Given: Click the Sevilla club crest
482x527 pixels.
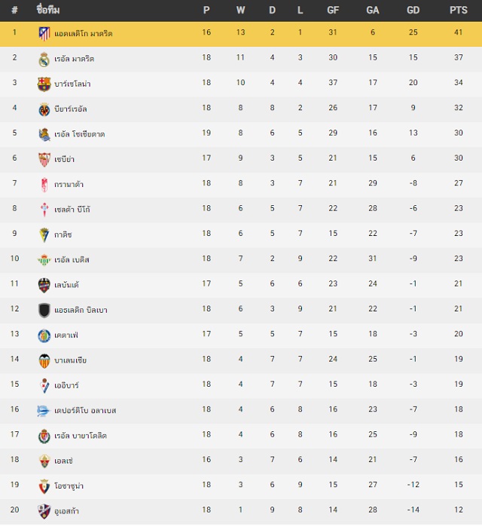Looking at the screenshot, I should [44, 159].
